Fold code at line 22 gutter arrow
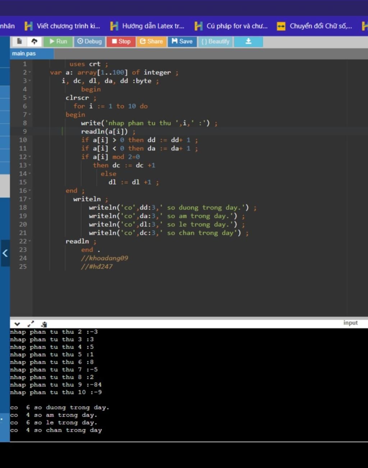Screen dimensions: 368x468 pyautogui.click(x=30, y=241)
